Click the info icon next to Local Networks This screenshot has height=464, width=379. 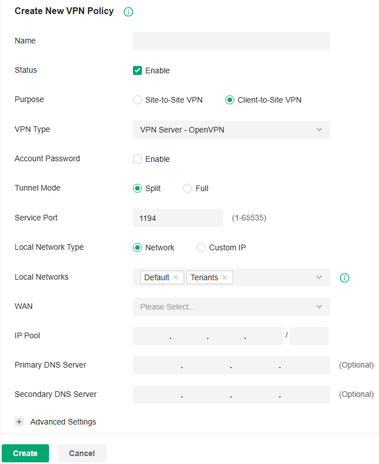344,278
